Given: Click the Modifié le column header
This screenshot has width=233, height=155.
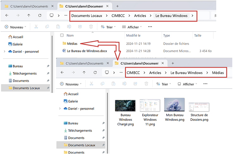Looking at the screenshot, I should pyautogui.click(x=133, y=36).
